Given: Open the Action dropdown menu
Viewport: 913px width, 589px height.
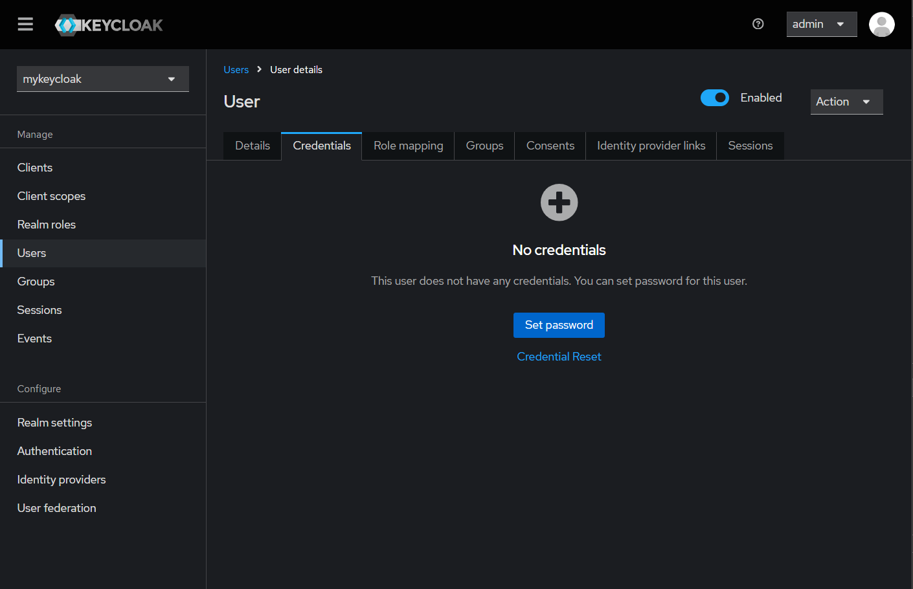Looking at the screenshot, I should coord(846,102).
